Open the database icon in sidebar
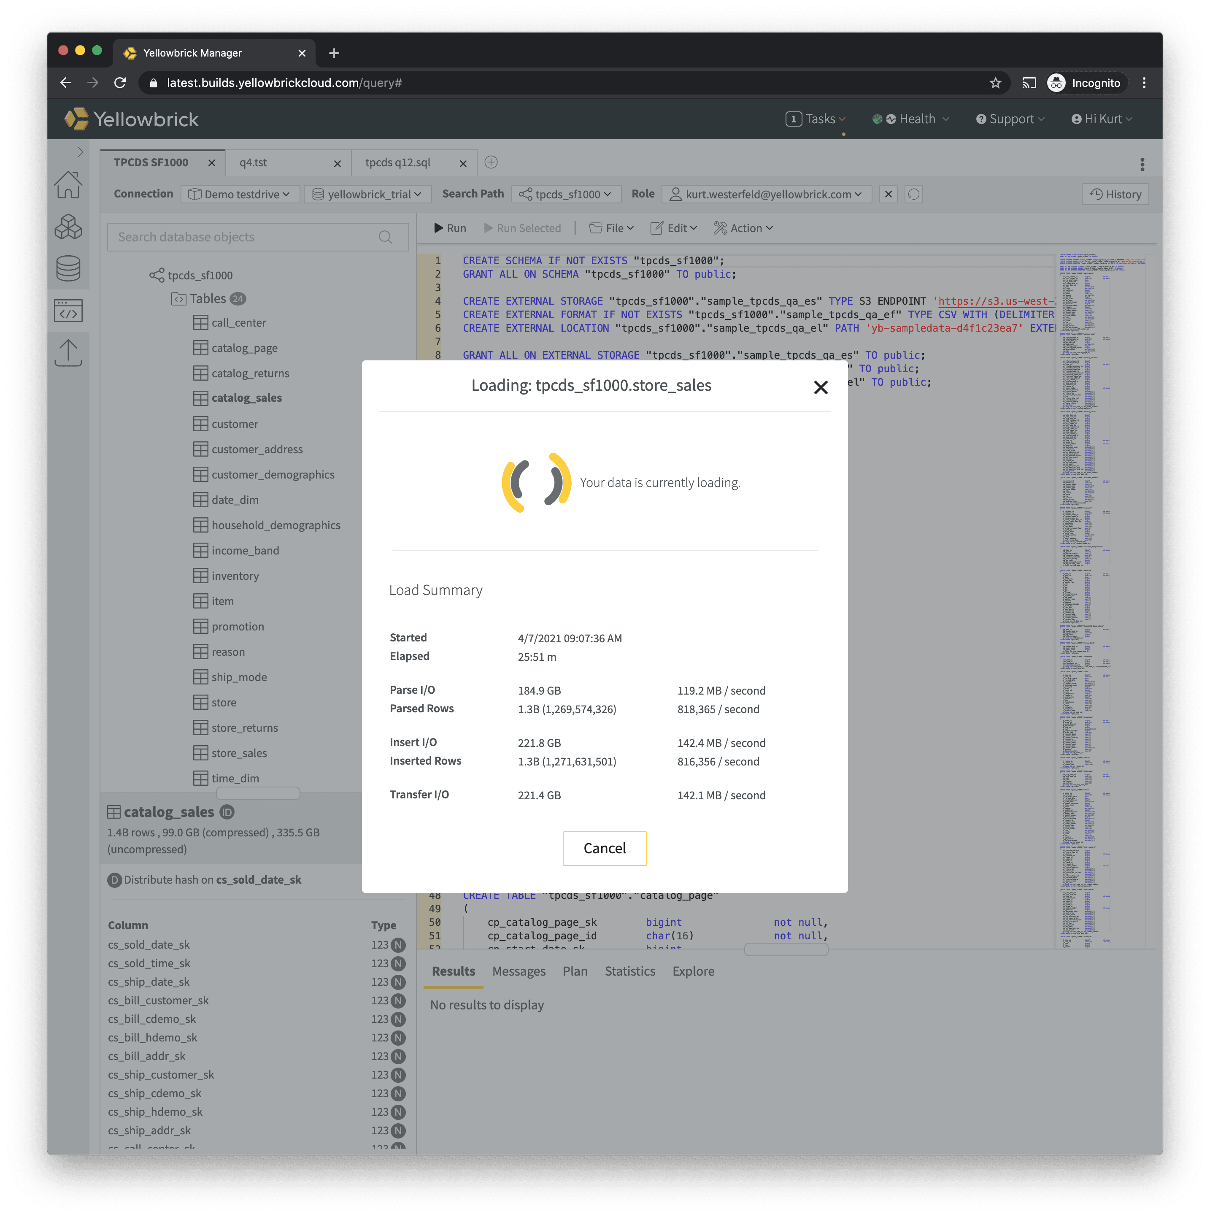 click(x=68, y=269)
